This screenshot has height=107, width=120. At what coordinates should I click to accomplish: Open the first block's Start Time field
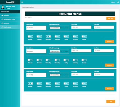(81, 27)
